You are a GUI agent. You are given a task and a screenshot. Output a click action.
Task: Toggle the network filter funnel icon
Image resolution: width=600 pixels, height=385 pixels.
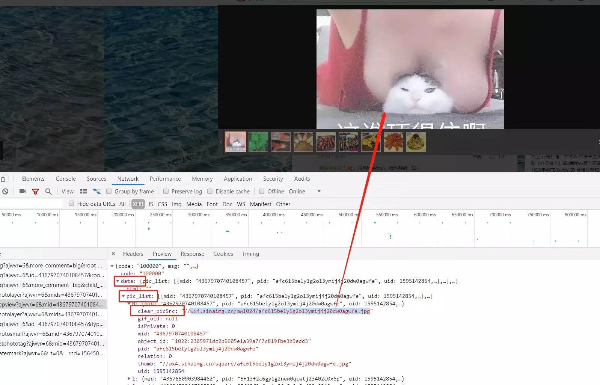click(x=36, y=192)
